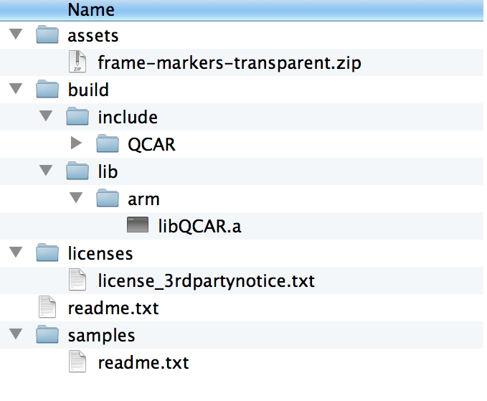Screen dimensions: 487x401
Task: Collapse the arm folder disclosure triangle
Action: pos(76,197)
